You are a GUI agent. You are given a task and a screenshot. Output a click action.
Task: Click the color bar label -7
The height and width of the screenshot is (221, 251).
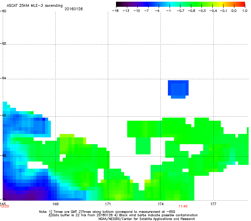(147, 11)
